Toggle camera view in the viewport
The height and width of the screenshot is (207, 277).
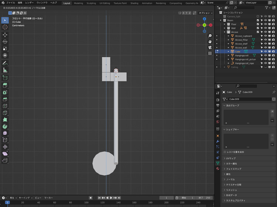tap(210, 47)
